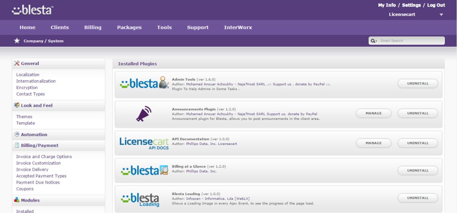This screenshot has height=213, width=457.
Task: Click the Billing/Payment section icon
Action: pyautogui.click(x=17, y=145)
